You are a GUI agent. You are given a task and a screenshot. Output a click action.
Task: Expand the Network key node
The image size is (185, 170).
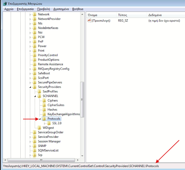click(x=30, y=14)
